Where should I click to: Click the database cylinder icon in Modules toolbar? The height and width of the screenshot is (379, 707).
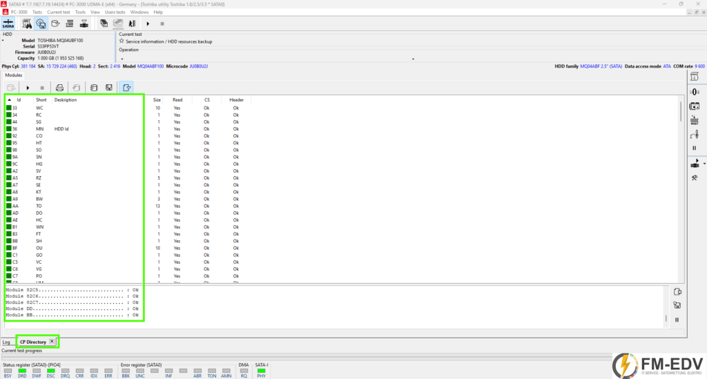pyautogui.click(x=94, y=88)
